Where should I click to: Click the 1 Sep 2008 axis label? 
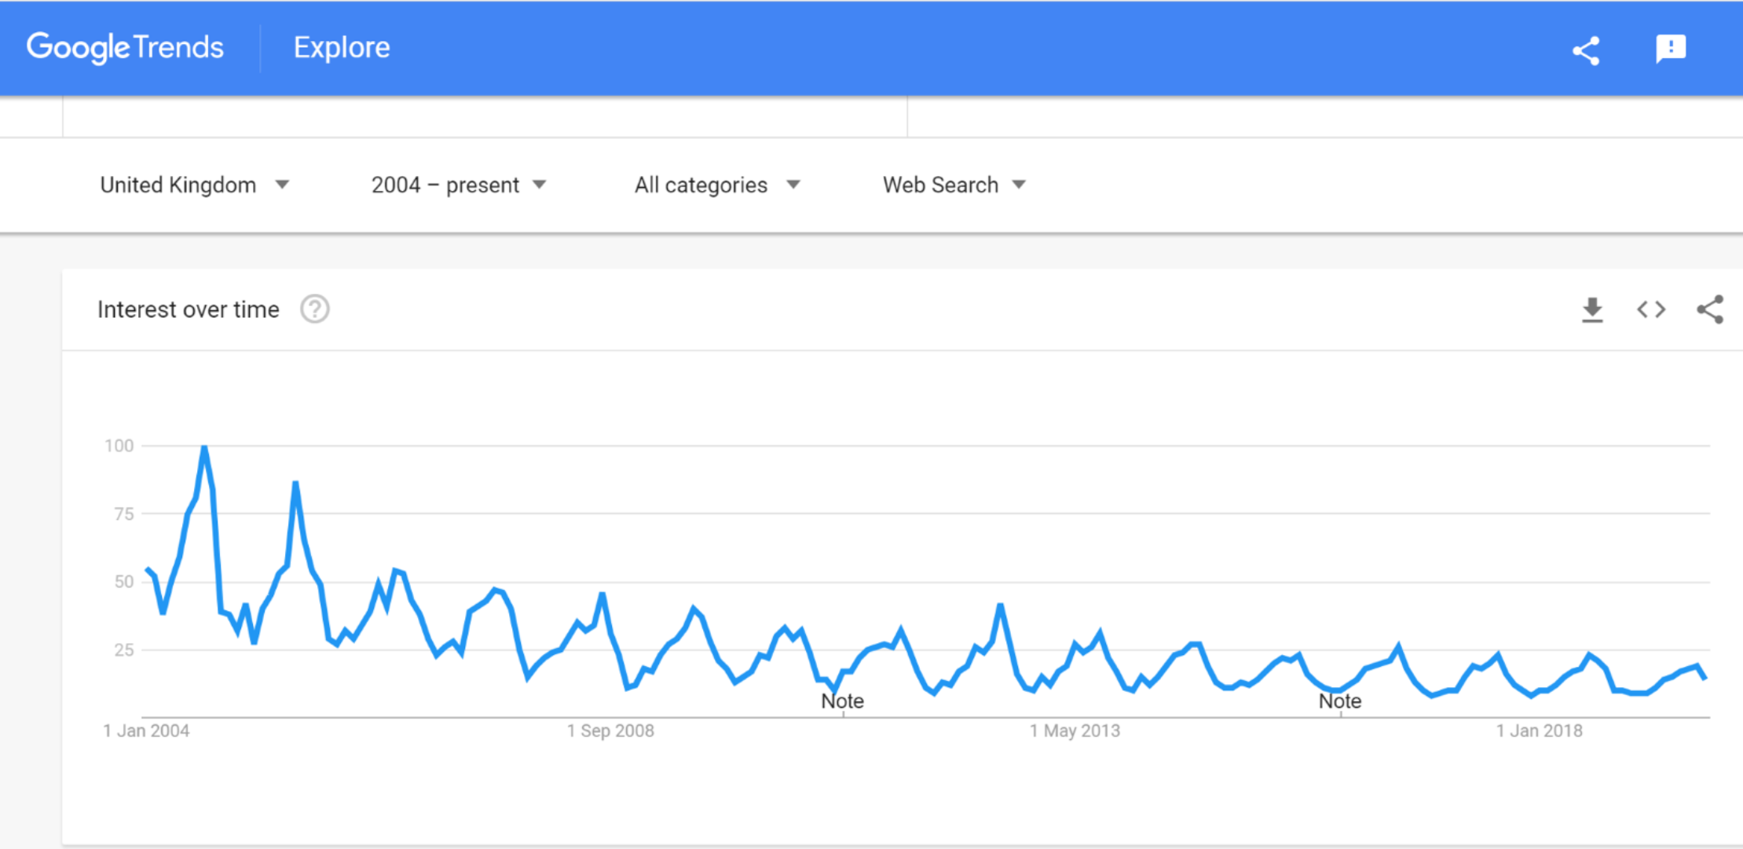coord(610,731)
